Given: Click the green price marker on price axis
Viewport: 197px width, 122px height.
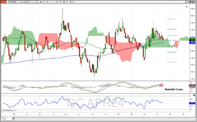Looking at the screenshot, I should [x=192, y=38].
